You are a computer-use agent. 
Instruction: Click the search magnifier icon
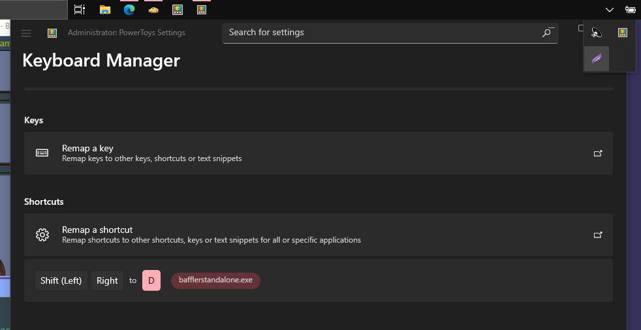point(548,33)
